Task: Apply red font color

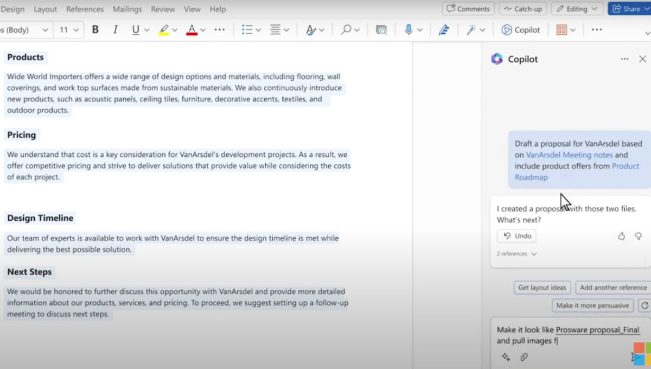Action: pyautogui.click(x=192, y=30)
